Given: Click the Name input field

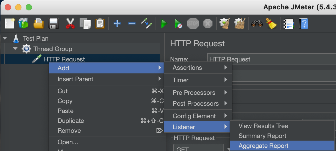Looking at the screenshot, I should coord(272,59).
